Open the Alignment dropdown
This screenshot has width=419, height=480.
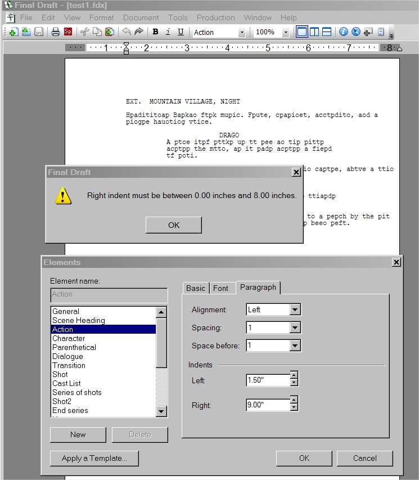click(295, 309)
